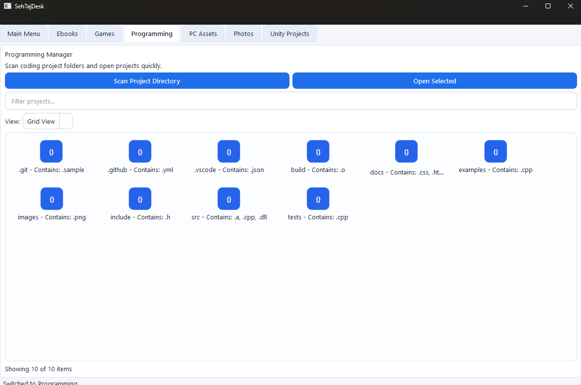Select the docs folder icon

click(406, 151)
